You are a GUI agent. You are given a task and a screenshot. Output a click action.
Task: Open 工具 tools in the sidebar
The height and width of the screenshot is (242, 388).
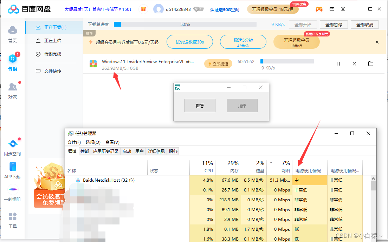[x=13, y=221]
